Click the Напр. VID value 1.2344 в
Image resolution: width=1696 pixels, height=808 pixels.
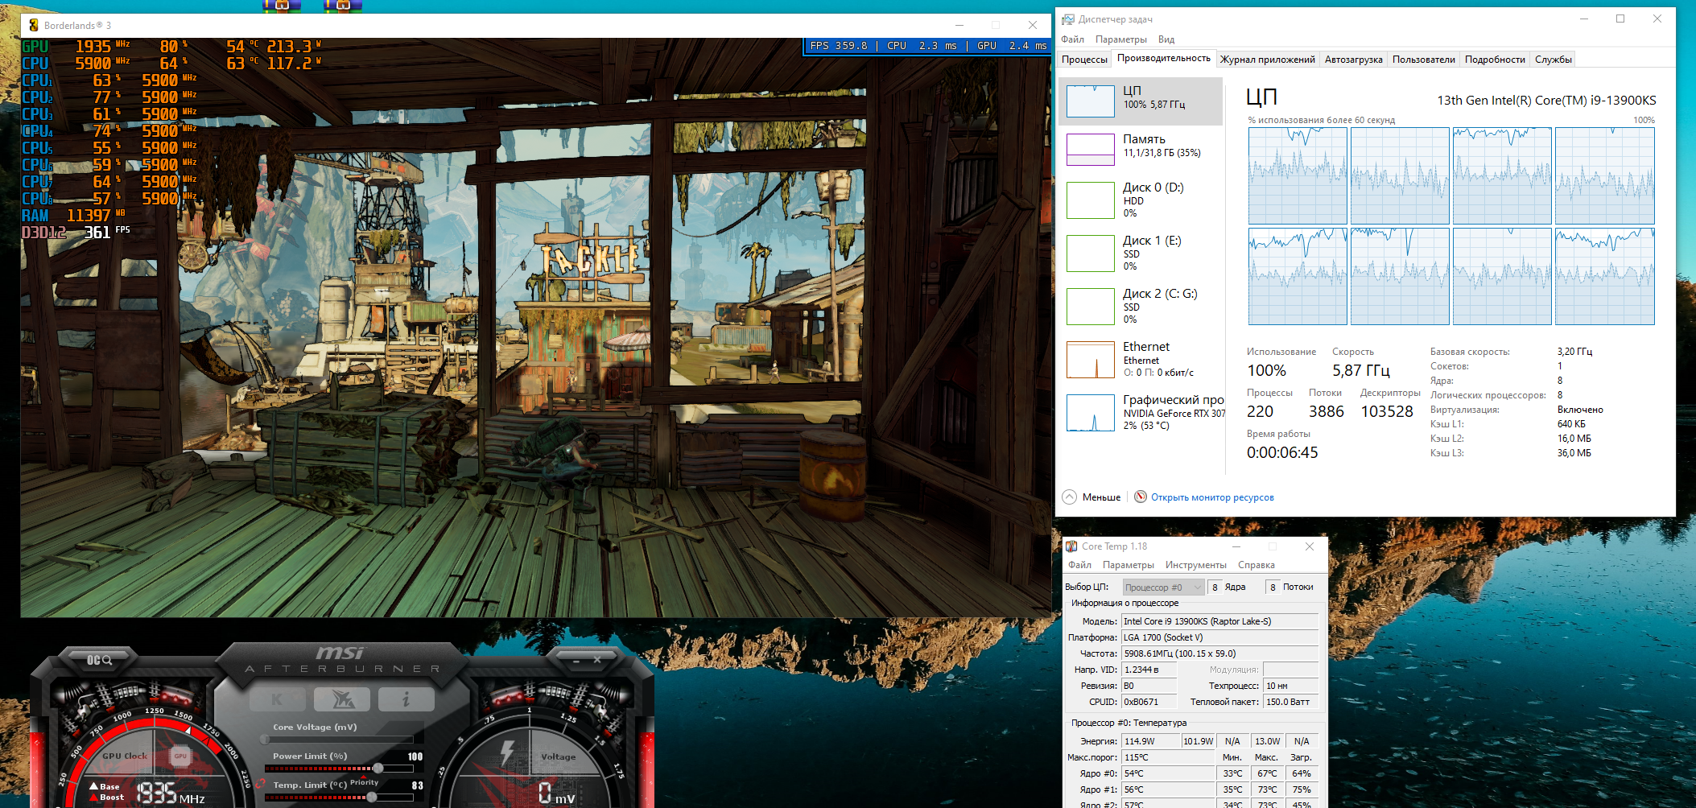tap(1149, 670)
